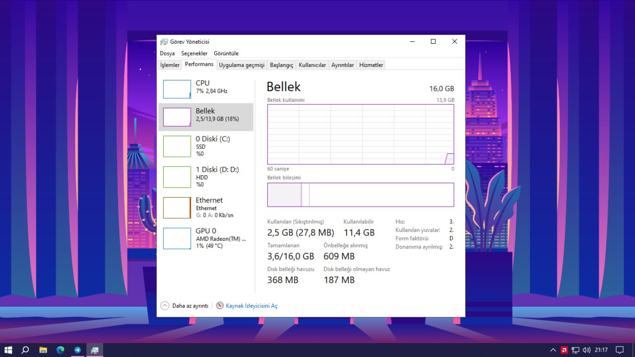Open AMD Radeon software tray icon
The image size is (635, 357).
tap(564, 350)
